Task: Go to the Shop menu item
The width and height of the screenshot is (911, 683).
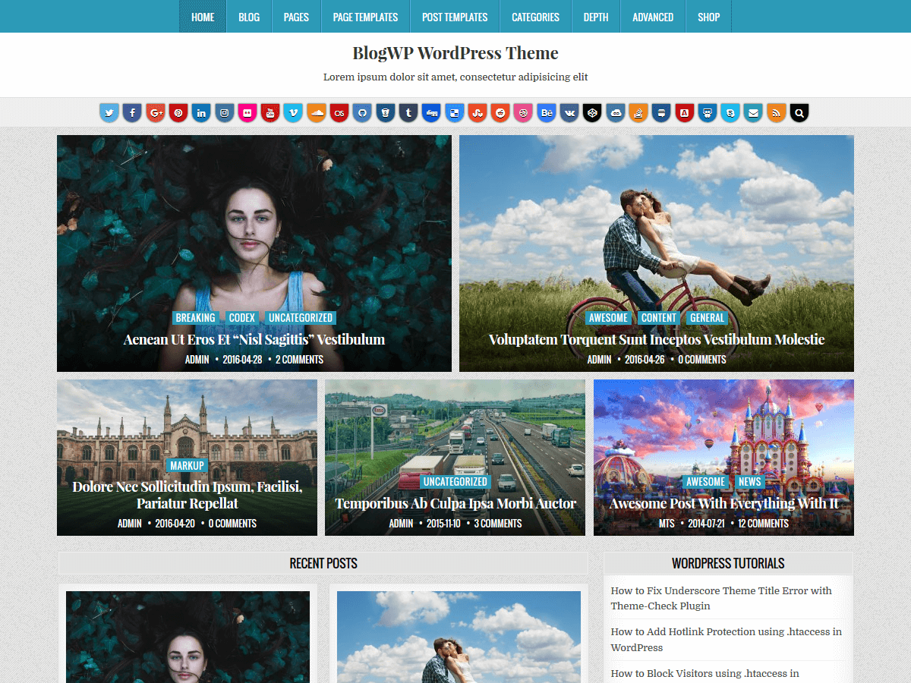Action: (708, 17)
